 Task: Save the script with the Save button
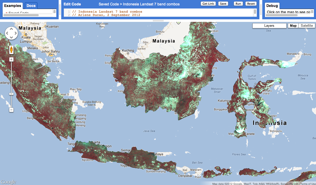[x=223, y=4]
